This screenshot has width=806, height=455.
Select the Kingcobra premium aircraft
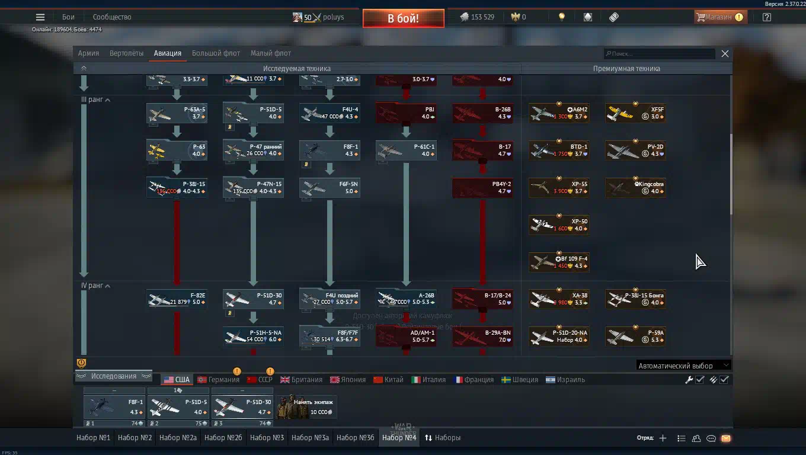(x=635, y=188)
